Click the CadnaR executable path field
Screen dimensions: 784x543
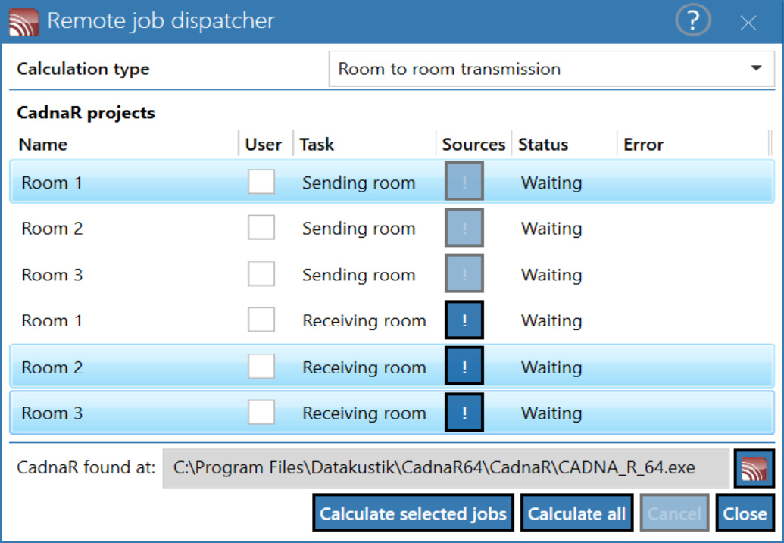tap(445, 468)
